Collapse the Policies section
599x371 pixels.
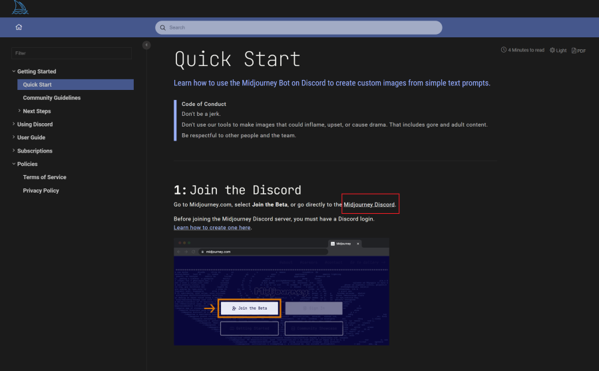tap(13, 164)
